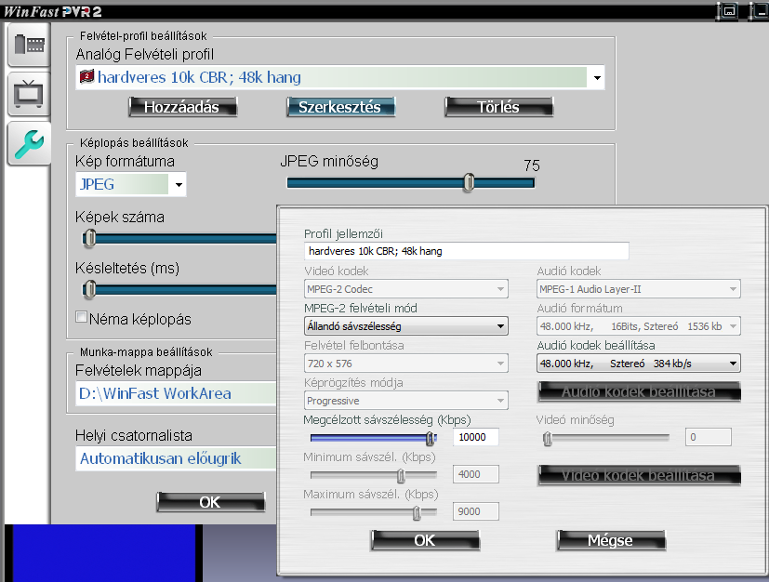Click the Törlés button
769x582 pixels.
498,107
